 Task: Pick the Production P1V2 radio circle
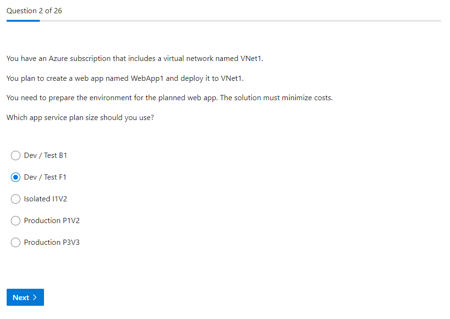16,221
